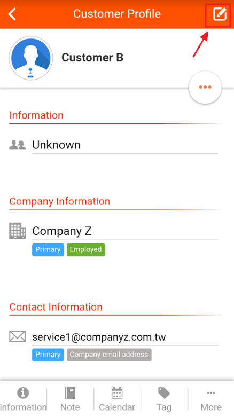This screenshot has width=234, height=417.
Task: Go back using the left arrow
Action: (x=12, y=14)
